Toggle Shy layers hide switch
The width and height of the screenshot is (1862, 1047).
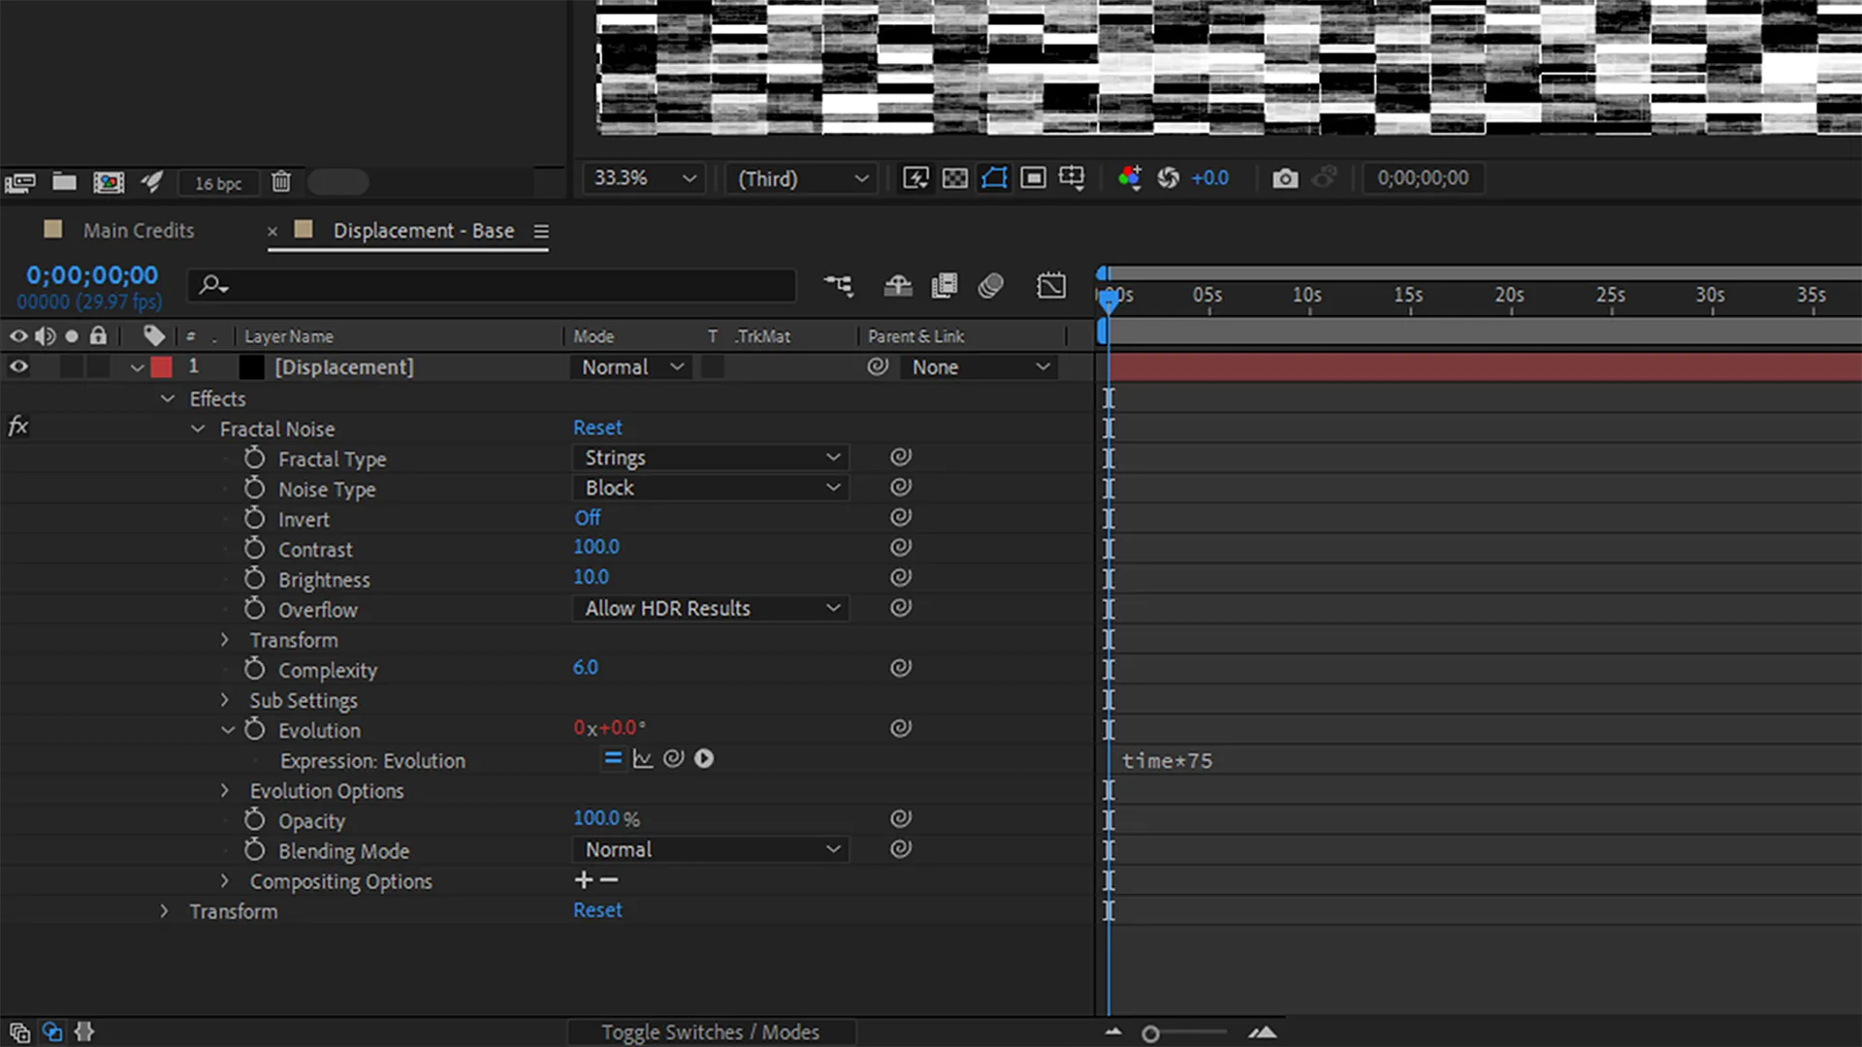click(898, 285)
